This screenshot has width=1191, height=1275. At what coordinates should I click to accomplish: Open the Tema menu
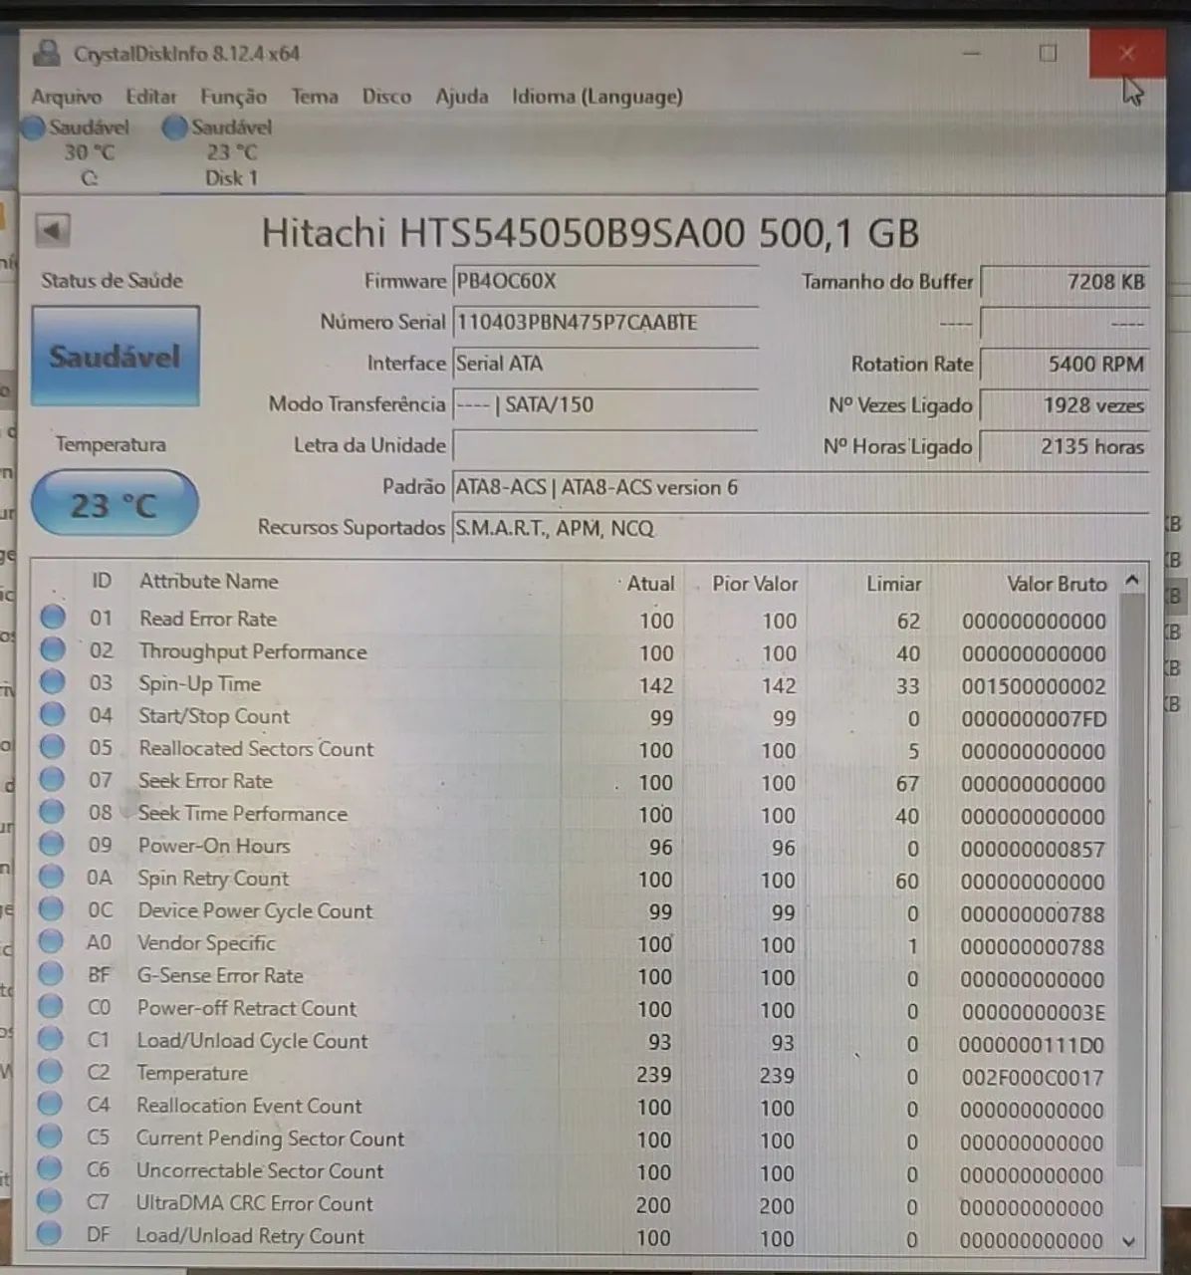click(x=315, y=97)
